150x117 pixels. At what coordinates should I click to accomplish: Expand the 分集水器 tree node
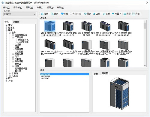pyautogui.click(x=13, y=54)
